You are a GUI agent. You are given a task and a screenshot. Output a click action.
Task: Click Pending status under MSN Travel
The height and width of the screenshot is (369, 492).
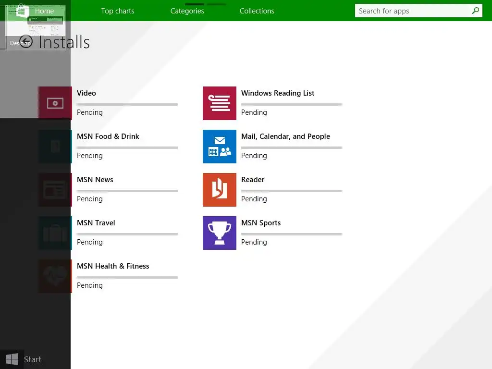[x=90, y=242]
